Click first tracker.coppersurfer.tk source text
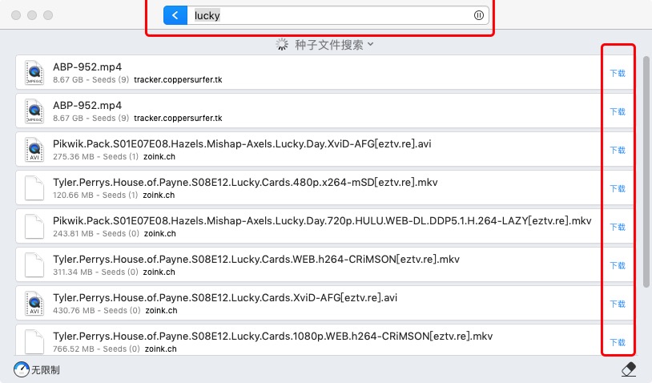This screenshot has height=383, width=652. pos(178,79)
